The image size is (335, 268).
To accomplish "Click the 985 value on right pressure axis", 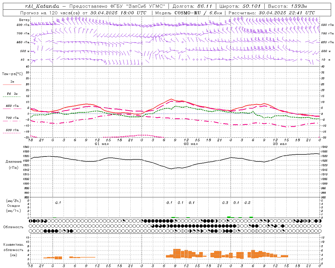I will [x=324, y=197].
